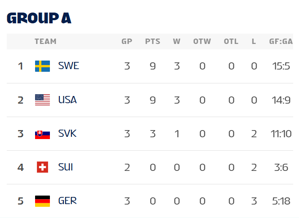Click the Group A heading

click(x=39, y=18)
